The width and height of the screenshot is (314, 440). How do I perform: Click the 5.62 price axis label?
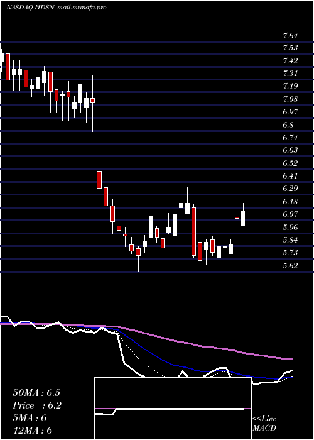click(x=290, y=265)
